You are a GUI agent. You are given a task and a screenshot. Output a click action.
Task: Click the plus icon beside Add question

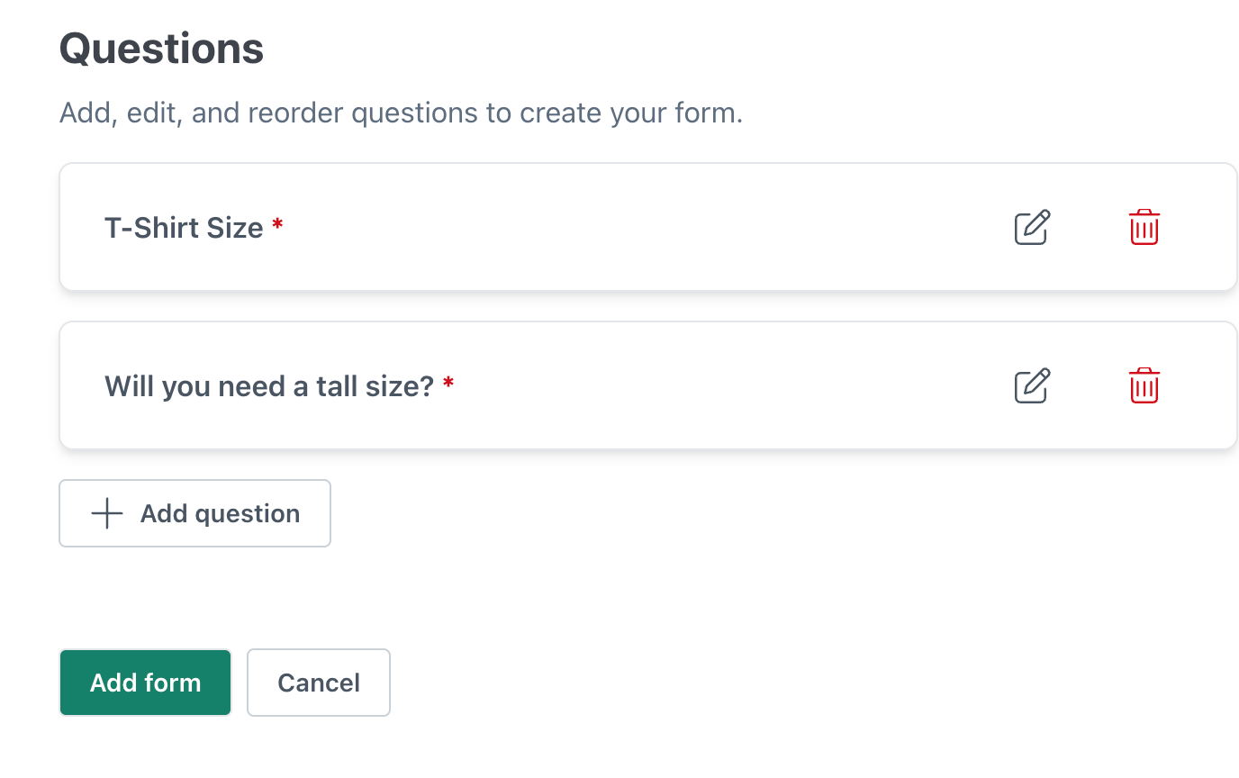(x=107, y=513)
